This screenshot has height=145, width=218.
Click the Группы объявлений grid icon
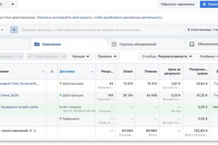click(114, 44)
